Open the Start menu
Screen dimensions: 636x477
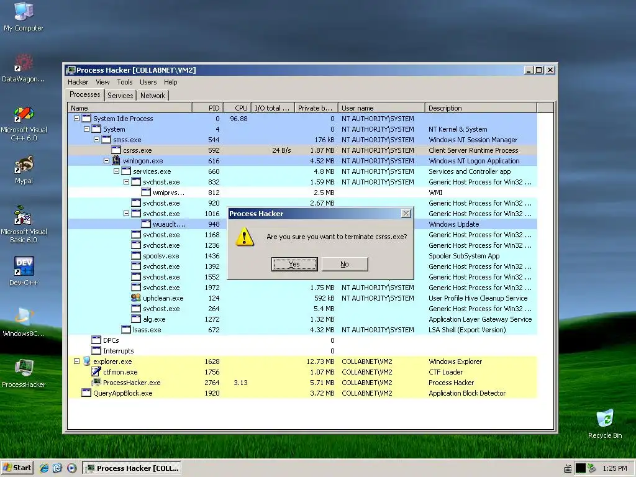click(17, 468)
